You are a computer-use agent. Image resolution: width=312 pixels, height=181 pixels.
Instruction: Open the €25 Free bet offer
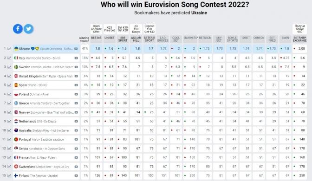[110, 29]
